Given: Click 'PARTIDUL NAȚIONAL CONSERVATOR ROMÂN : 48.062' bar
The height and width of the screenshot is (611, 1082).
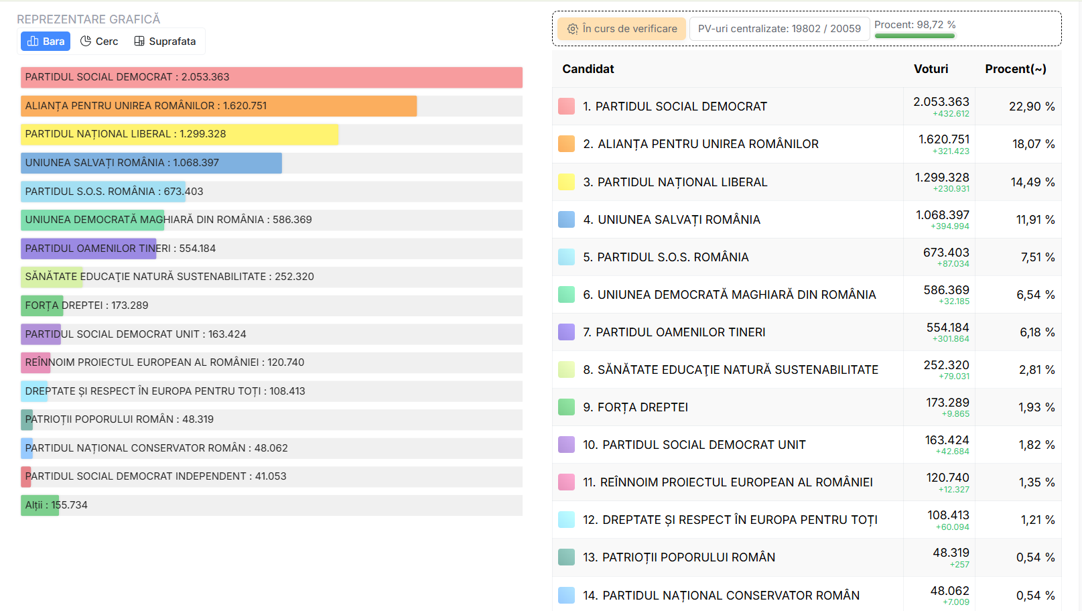Looking at the screenshot, I should tap(27, 448).
